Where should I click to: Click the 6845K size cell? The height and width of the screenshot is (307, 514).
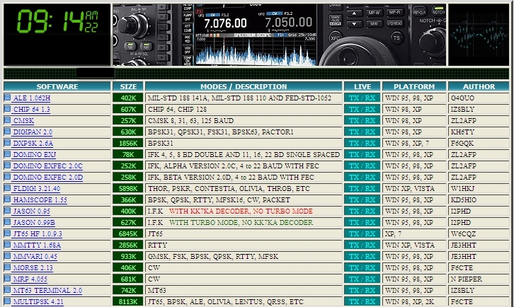tap(128, 233)
